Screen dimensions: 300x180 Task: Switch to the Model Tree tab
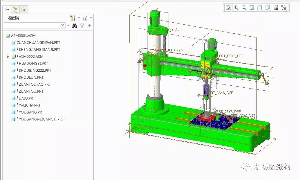click(7, 9)
